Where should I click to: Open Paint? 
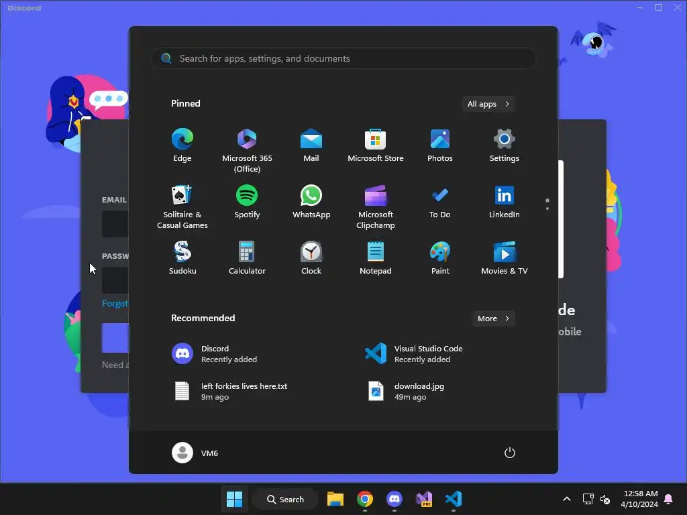[440, 259]
